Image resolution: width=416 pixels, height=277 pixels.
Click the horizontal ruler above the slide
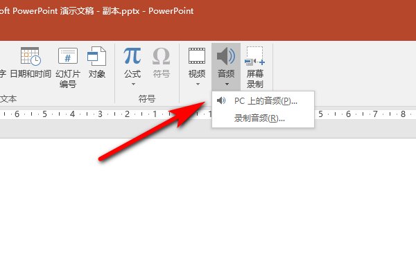pos(104,114)
